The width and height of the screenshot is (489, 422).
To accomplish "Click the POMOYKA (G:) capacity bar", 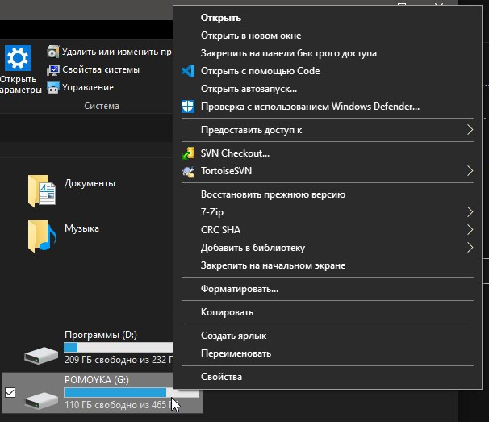I will coord(132,392).
